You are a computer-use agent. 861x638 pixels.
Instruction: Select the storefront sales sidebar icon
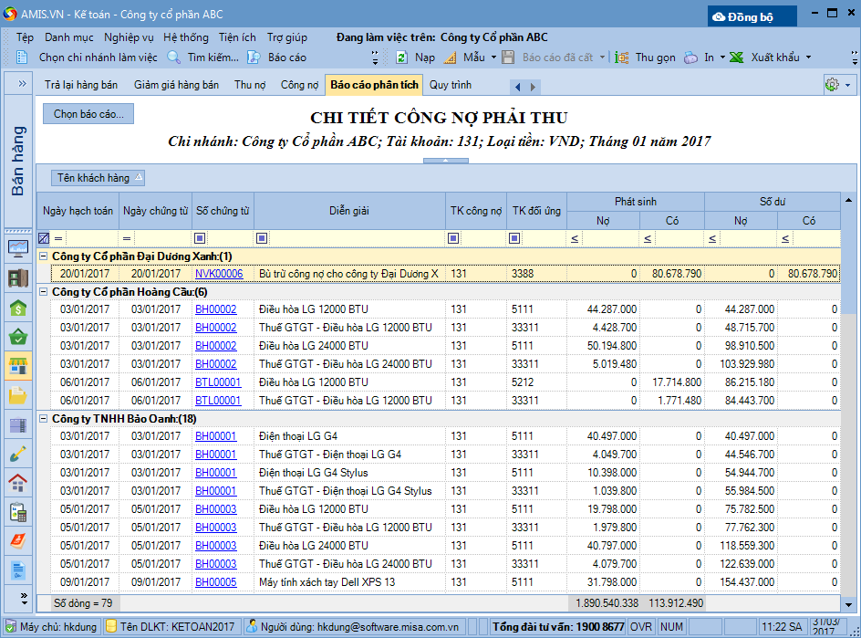click(17, 367)
